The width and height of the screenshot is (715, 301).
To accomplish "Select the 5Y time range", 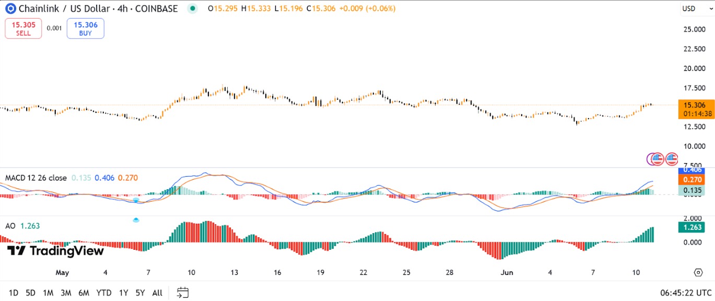I will [140, 293].
